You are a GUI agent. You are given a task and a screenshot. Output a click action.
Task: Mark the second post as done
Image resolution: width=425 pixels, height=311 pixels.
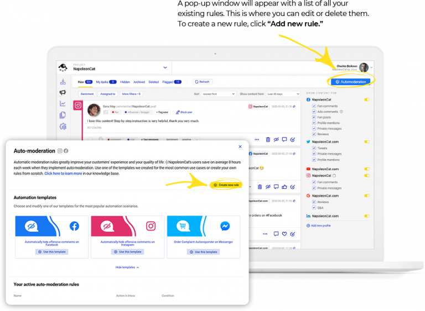tap(292, 187)
